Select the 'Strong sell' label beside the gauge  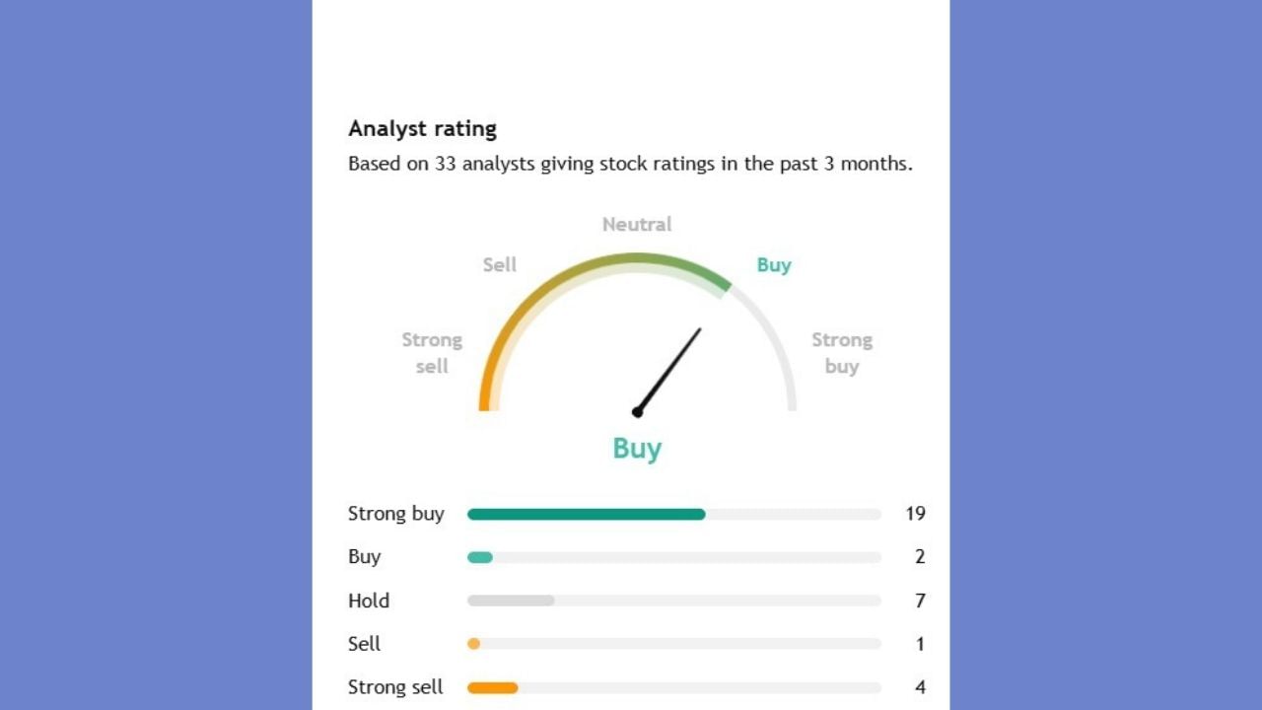pyautogui.click(x=432, y=353)
